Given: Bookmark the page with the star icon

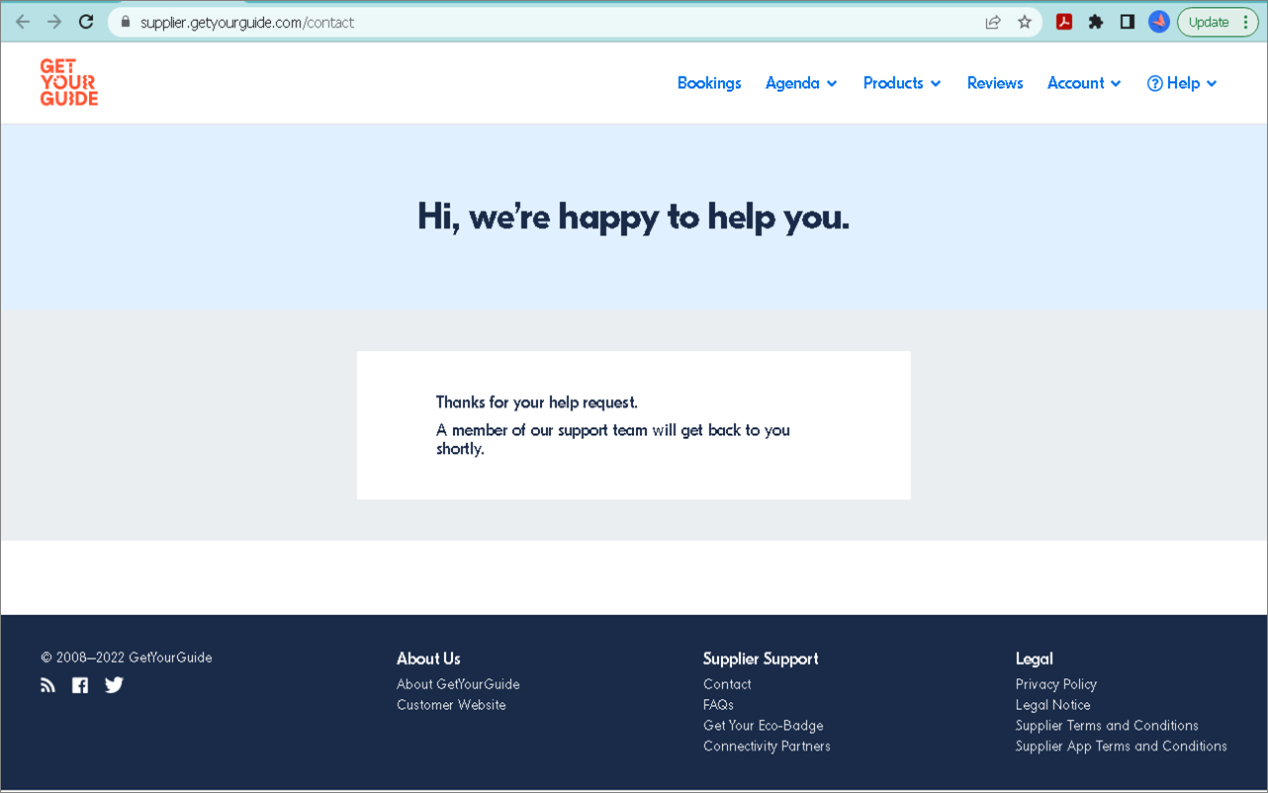Looking at the screenshot, I should [1024, 21].
